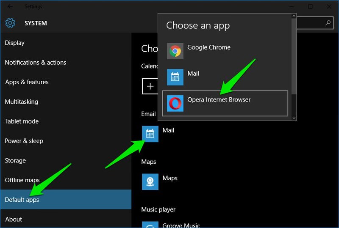Open the Storage settings page
Image resolution: width=339 pixels, height=228 pixels.
66,161
